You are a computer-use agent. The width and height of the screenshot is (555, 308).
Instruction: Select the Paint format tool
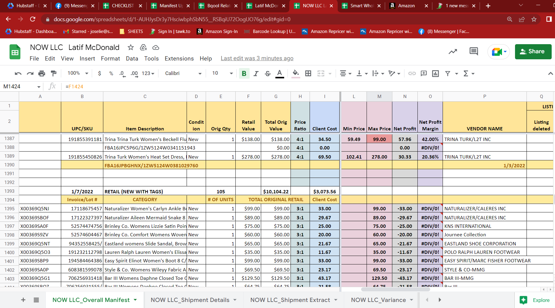[x=54, y=74]
